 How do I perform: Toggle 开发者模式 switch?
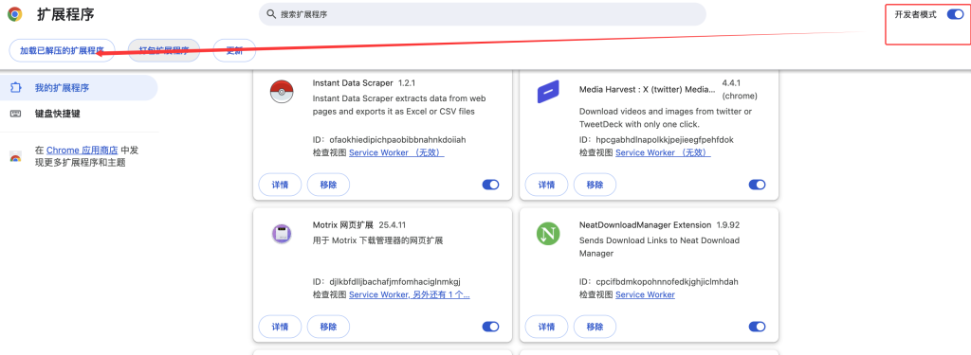(955, 14)
